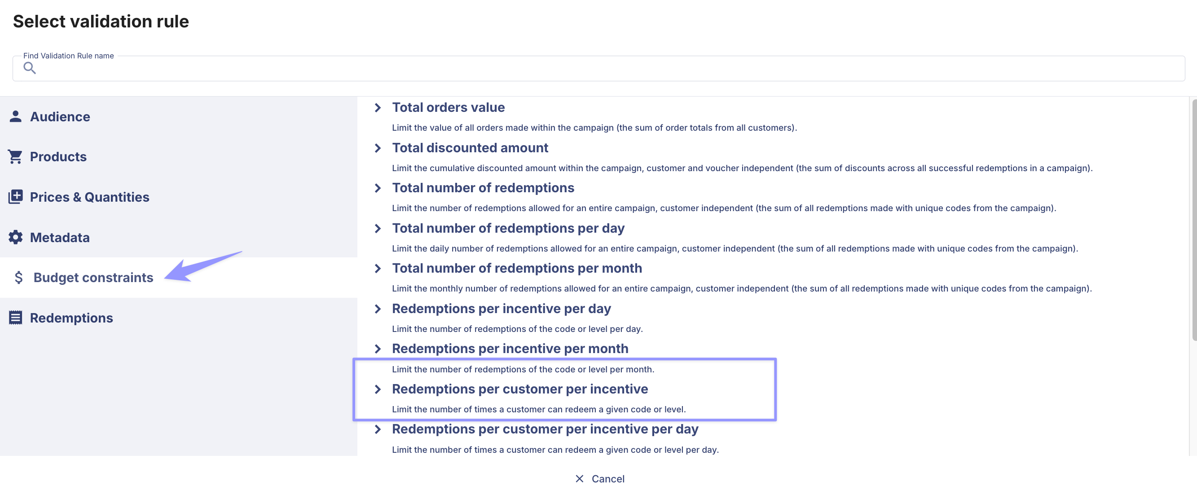
Task: Expand Total orders value rule
Action: [377, 107]
